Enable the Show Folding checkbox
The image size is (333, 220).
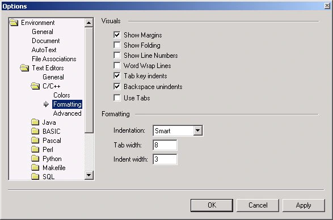[117, 45]
